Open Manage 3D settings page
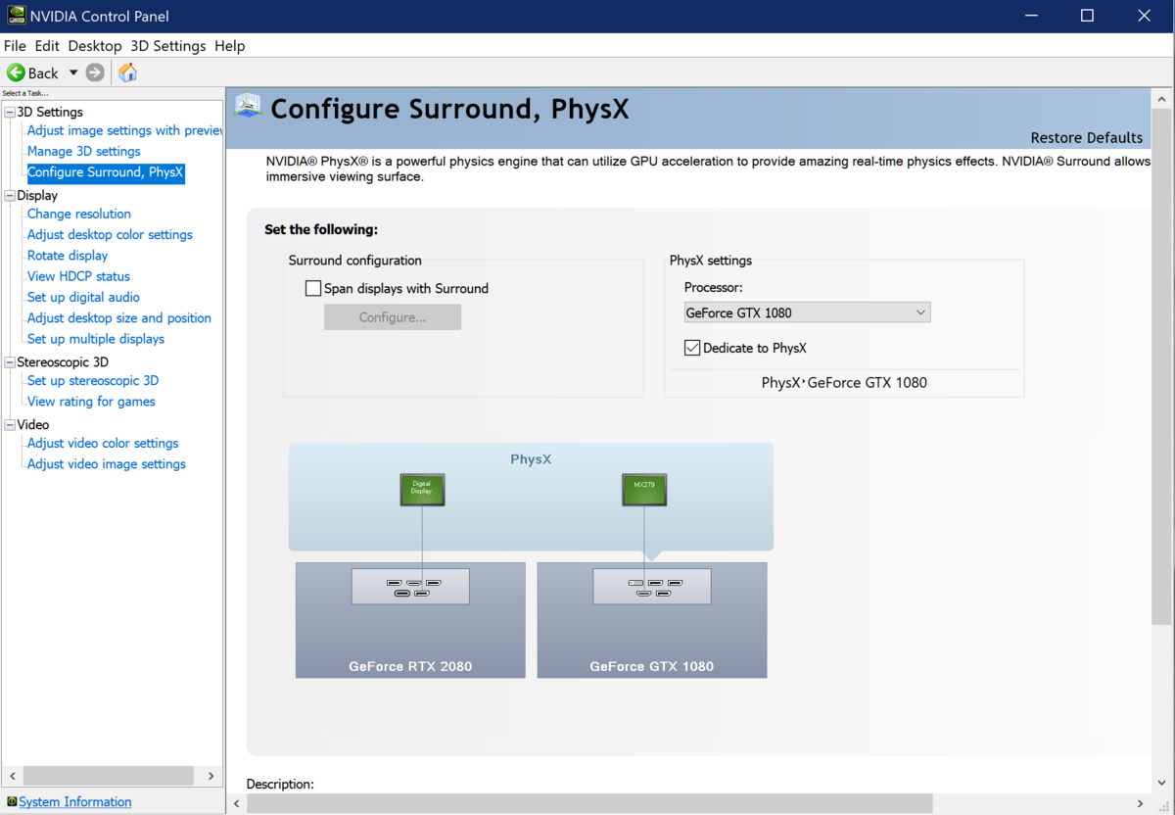This screenshot has height=815, width=1175. (84, 151)
